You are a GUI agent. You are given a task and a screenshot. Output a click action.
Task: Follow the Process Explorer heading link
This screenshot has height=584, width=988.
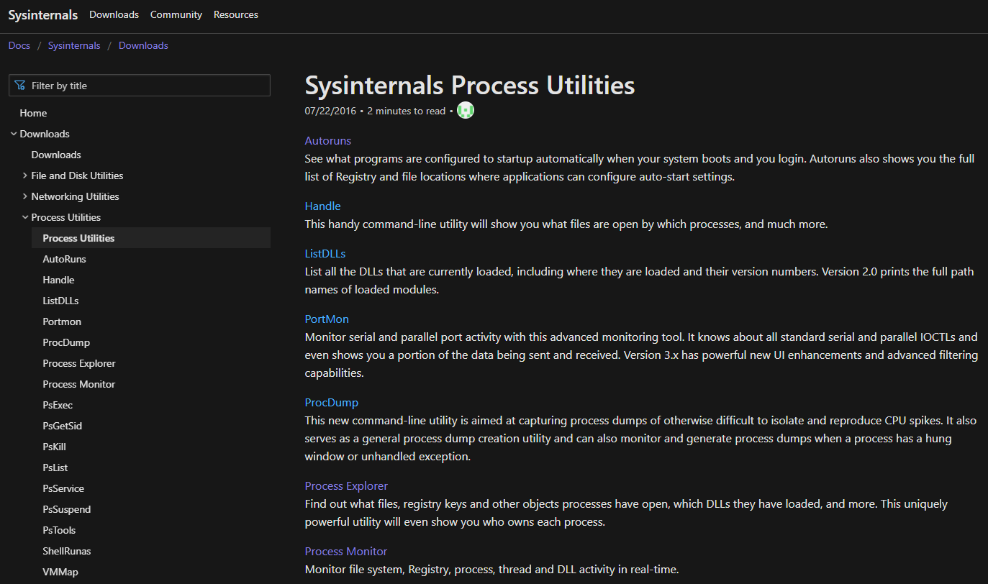pos(346,485)
